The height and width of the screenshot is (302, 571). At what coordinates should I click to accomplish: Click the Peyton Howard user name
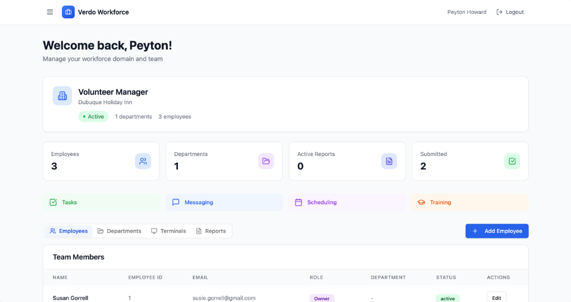click(x=467, y=12)
